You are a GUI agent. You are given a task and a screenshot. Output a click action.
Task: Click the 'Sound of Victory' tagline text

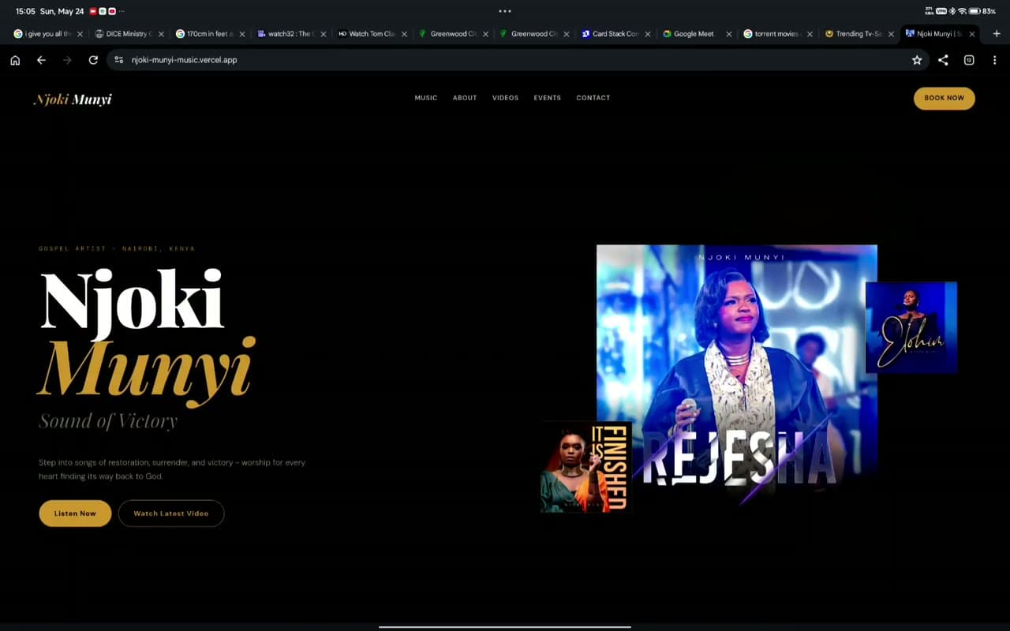(108, 422)
